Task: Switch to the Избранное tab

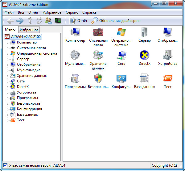Action: [x=29, y=30]
